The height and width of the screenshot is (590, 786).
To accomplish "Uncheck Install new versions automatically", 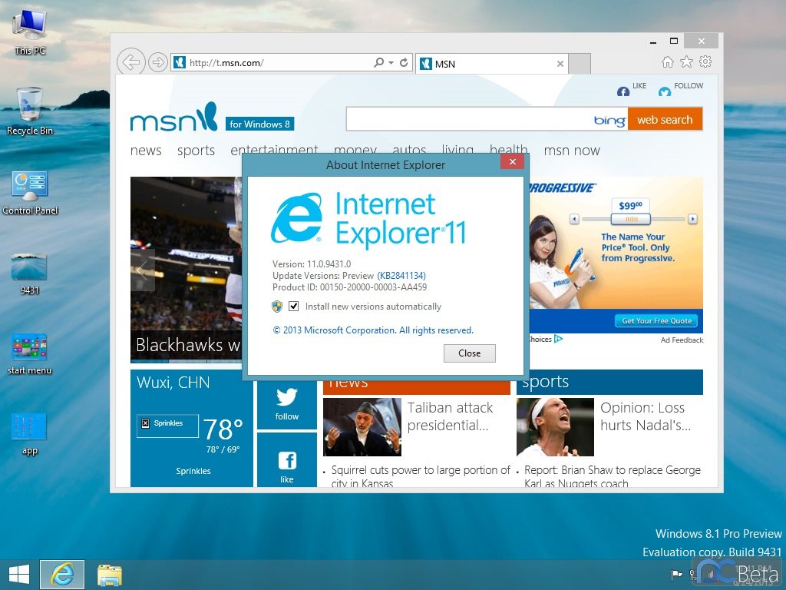I will 293,307.
